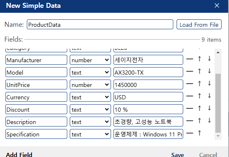The height and width of the screenshot is (157, 229).
Task: Open the Specification type dropdown
Action: click(x=90, y=134)
